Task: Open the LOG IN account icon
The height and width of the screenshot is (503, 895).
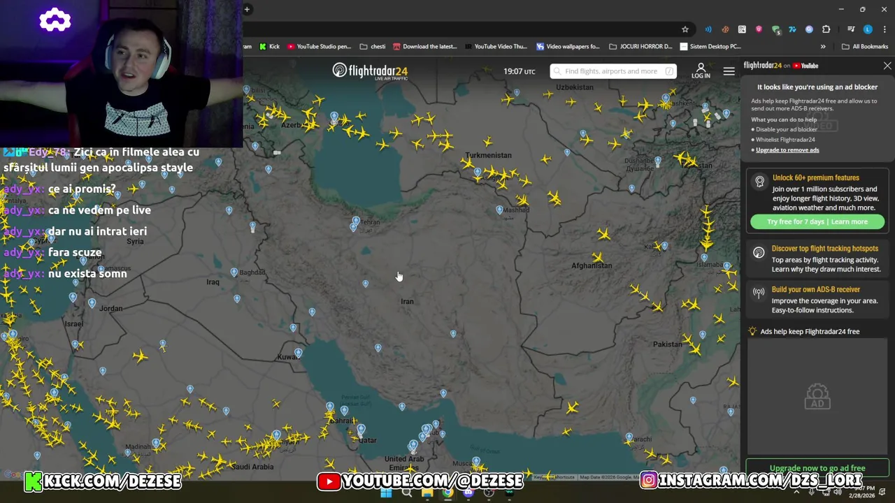Action: 701,71
